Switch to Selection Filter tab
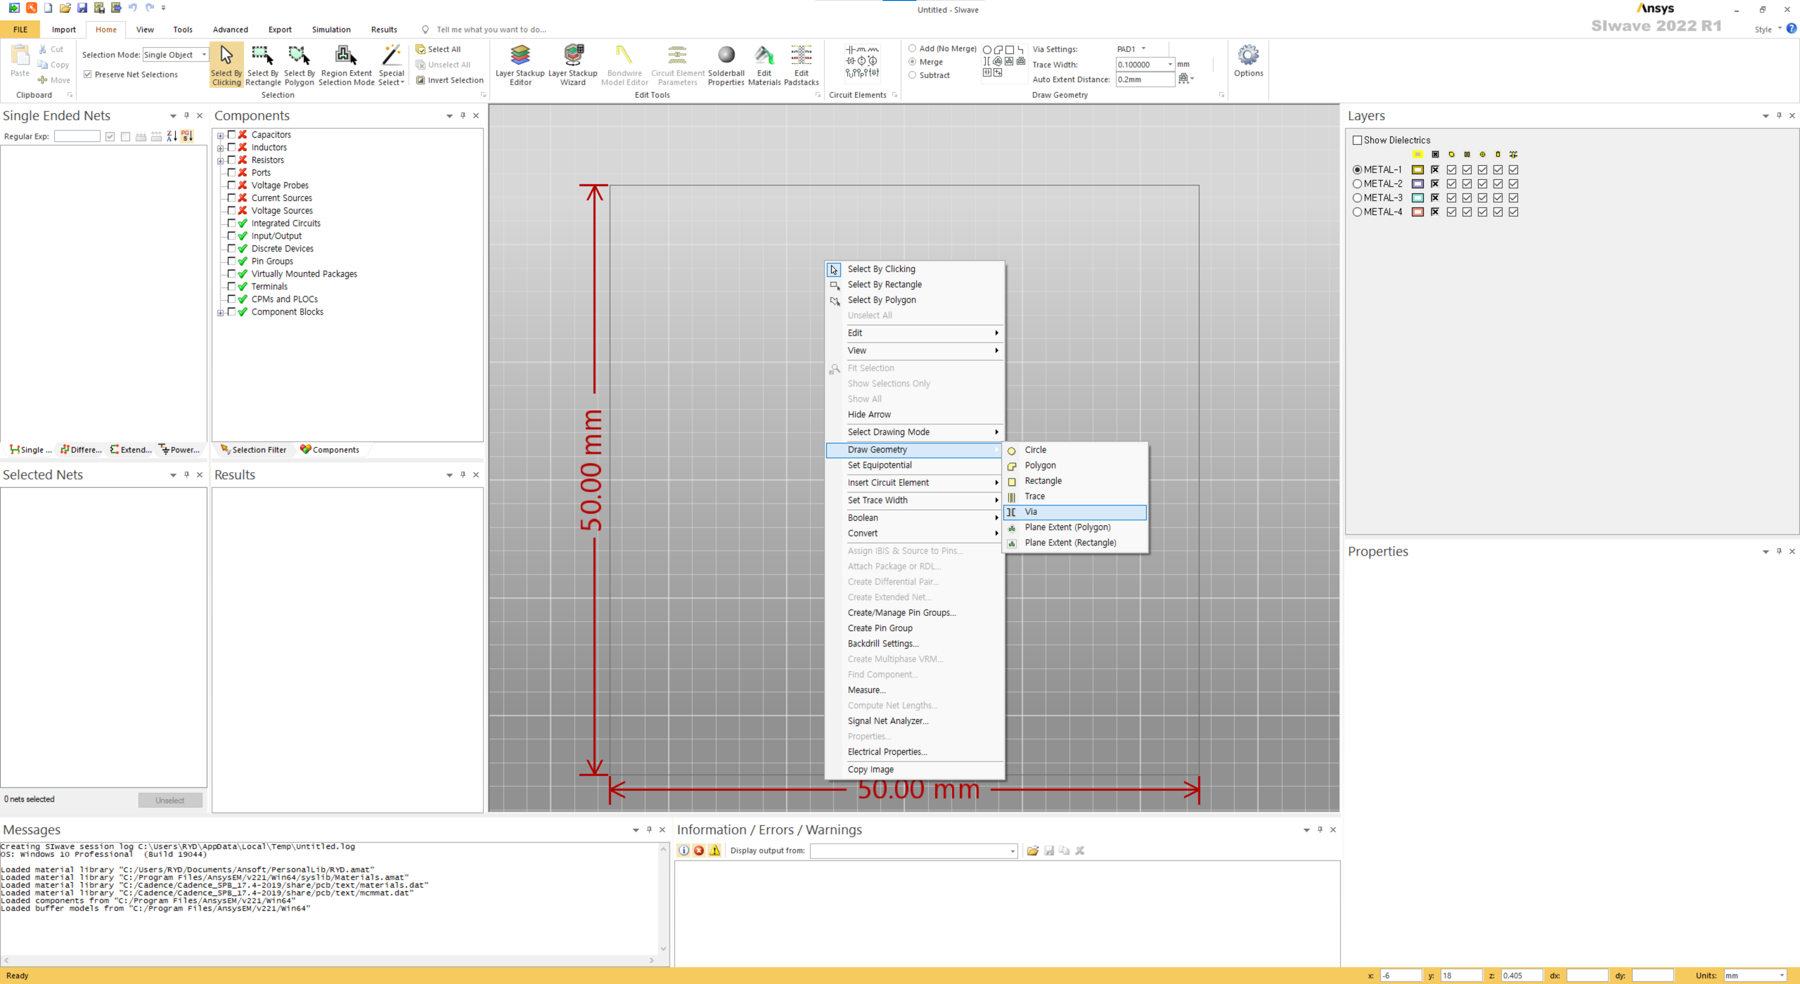The image size is (1800, 984). 254,450
